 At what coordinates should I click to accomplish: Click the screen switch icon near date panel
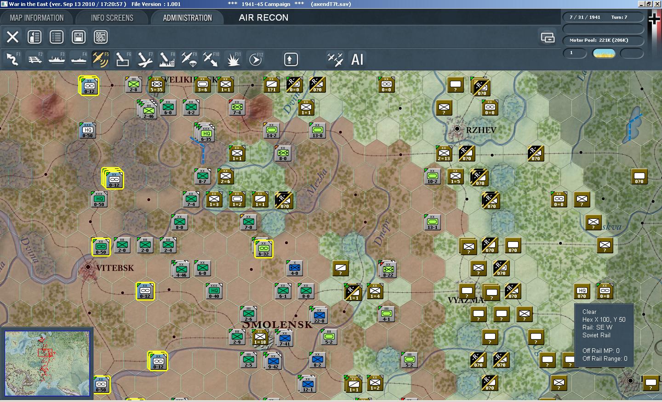pos(548,37)
